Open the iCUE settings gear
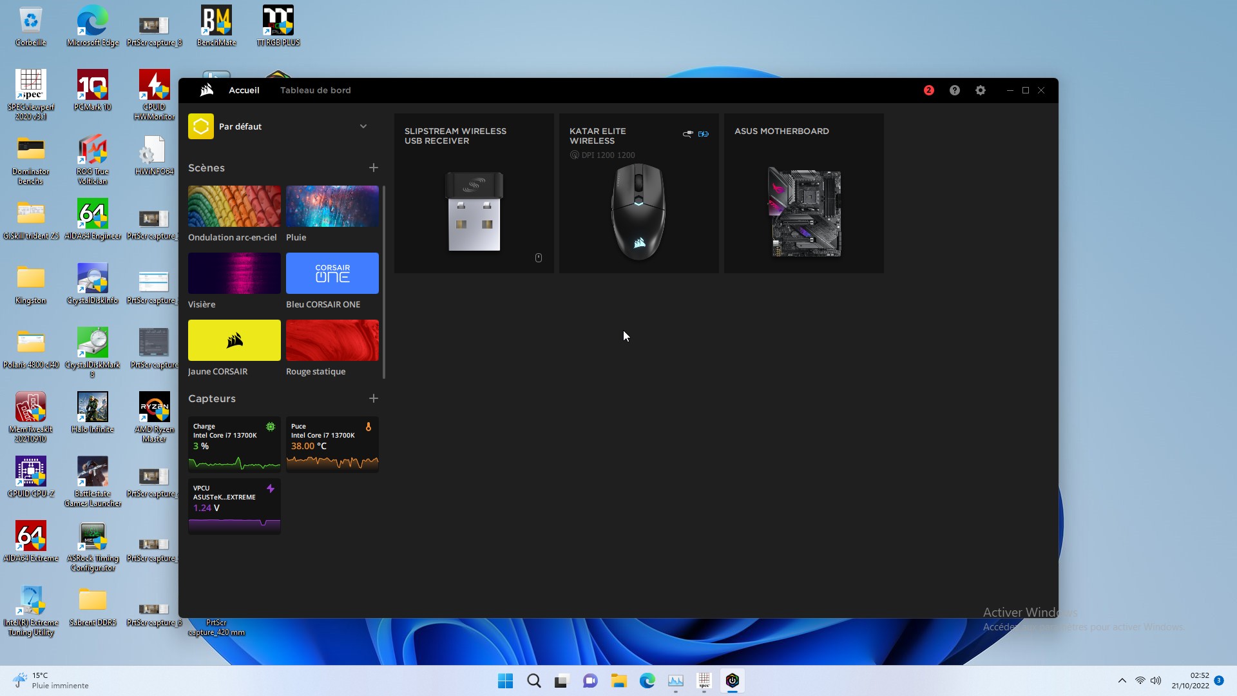The height and width of the screenshot is (696, 1237). pyautogui.click(x=980, y=90)
